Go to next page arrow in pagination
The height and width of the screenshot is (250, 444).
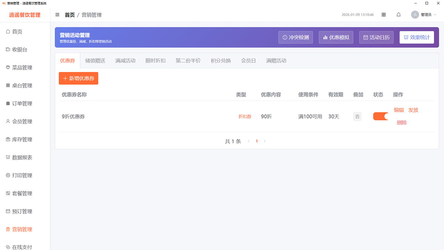265,141
